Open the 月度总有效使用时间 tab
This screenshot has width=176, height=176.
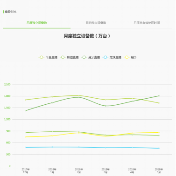click(147, 23)
